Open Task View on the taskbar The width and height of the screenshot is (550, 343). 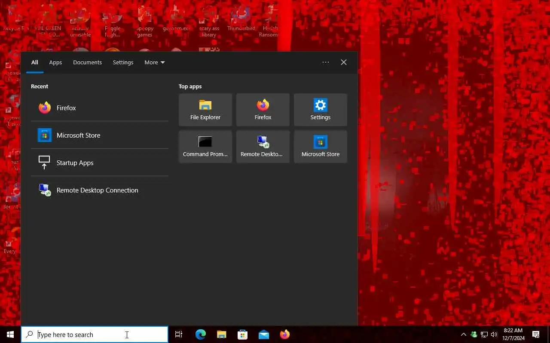click(x=179, y=334)
